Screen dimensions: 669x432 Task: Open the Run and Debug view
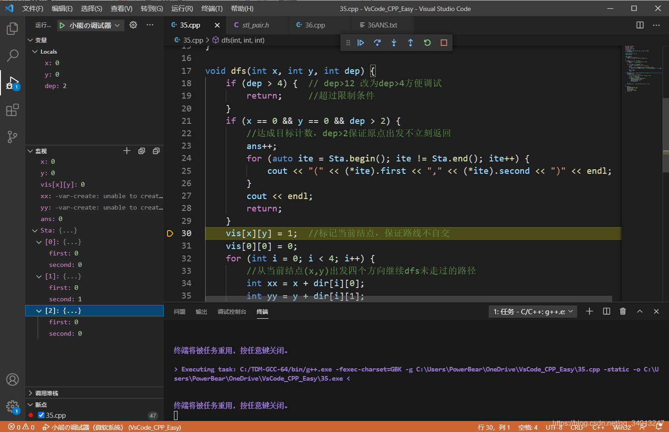[12, 83]
